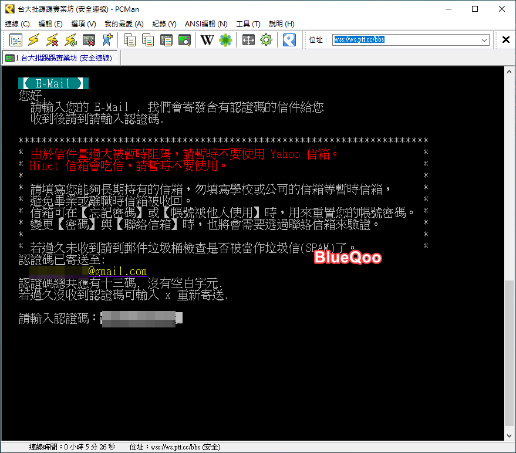Open the 編輯 (E) menu

(x=50, y=24)
